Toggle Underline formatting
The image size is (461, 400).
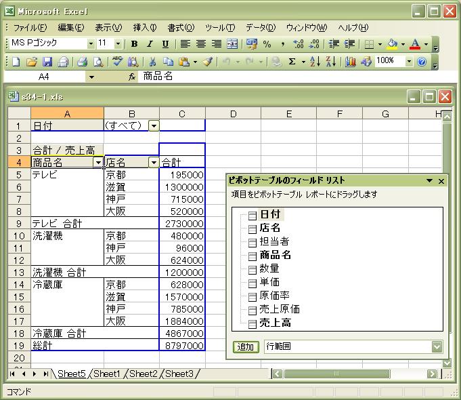coord(166,44)
